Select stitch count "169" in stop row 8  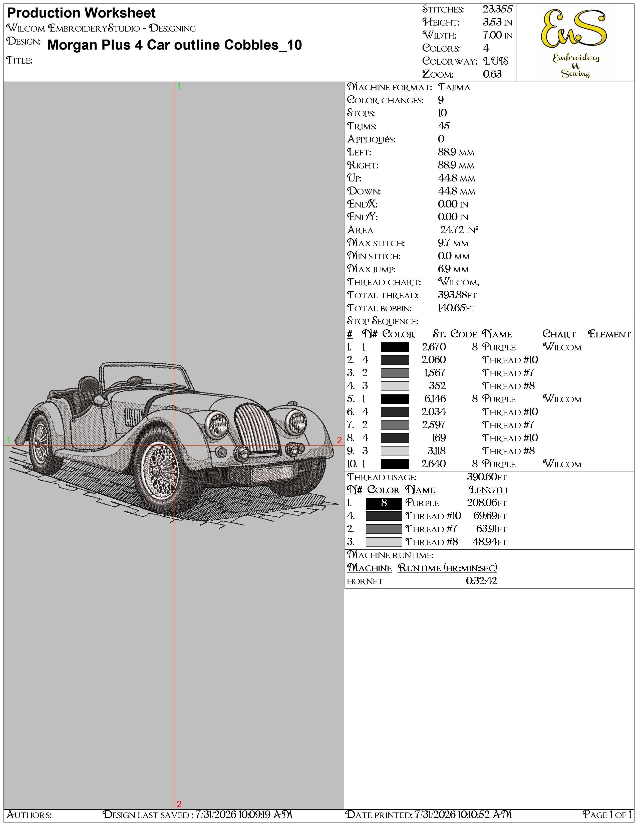pyautogui.click(x=439, y=438)
